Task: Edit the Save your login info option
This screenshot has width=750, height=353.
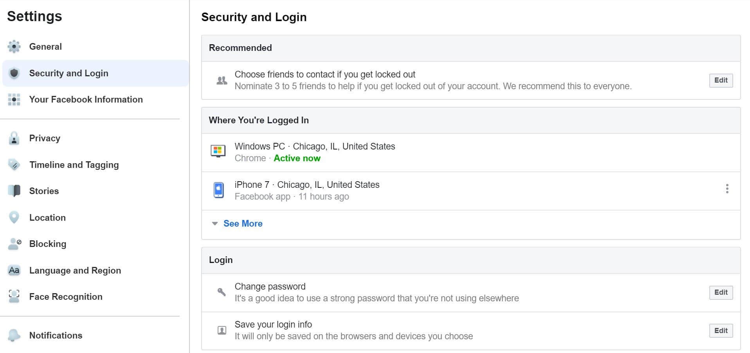Action: pyautogui.click(x=721, y=330)
